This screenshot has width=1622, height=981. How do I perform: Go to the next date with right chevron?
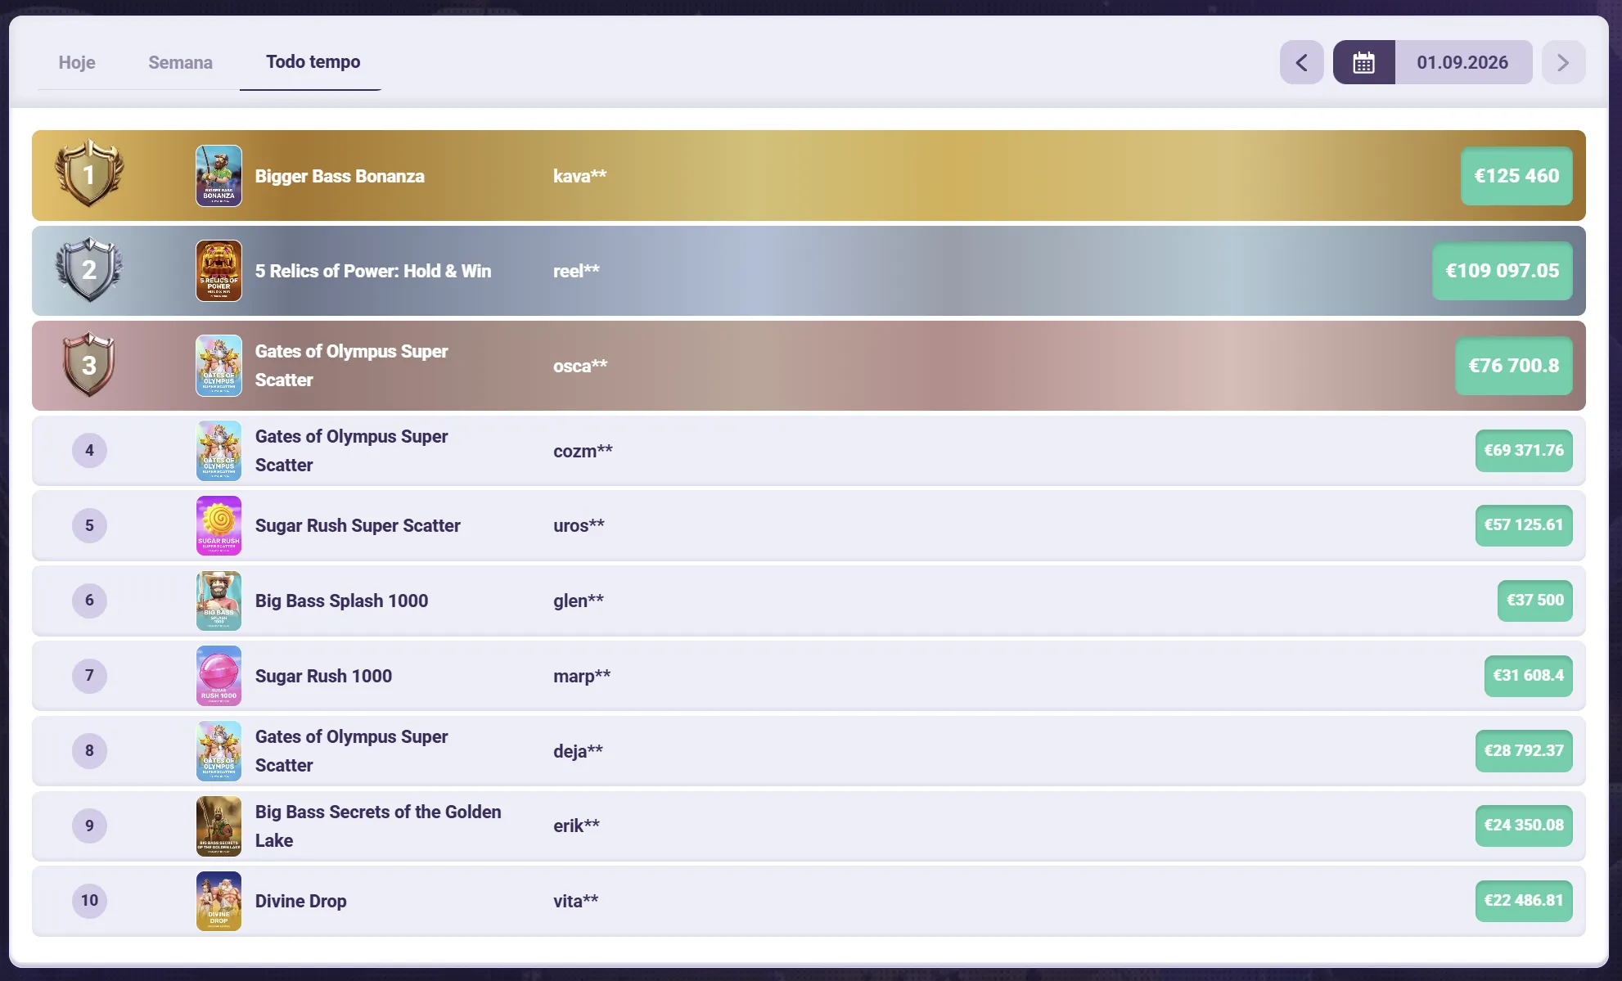click(x=1563, y=62)
